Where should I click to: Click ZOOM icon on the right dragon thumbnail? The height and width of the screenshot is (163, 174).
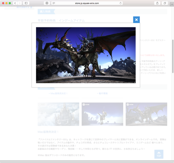[x=130, y=105]
